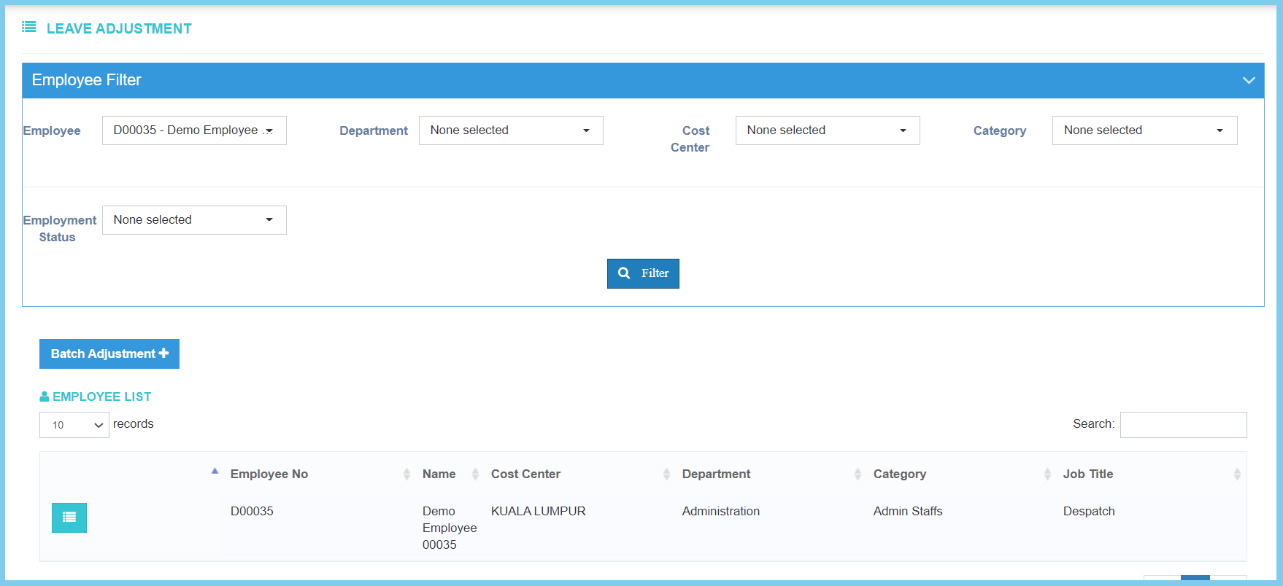
Task: Collapse the Employee Filter panel chevron
Action: coord(1248,80)
